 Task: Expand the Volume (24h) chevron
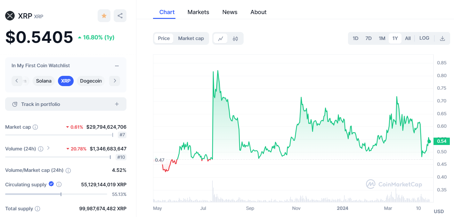click(48, 148)
